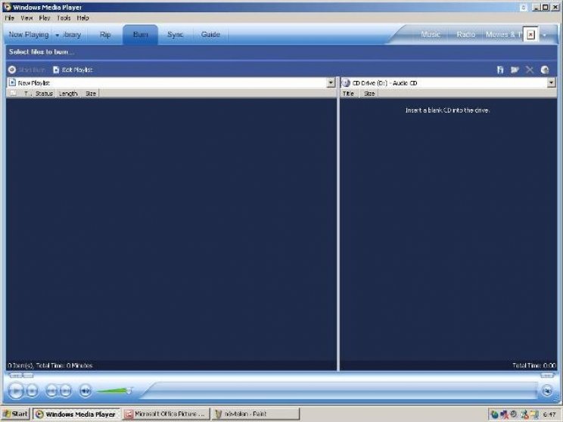Click the seek bar track
The height and width of the screenshot is (422, 563).
341,391
